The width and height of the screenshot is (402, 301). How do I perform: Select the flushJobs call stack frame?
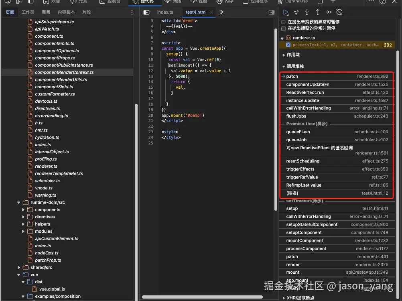tap(337, 116)
